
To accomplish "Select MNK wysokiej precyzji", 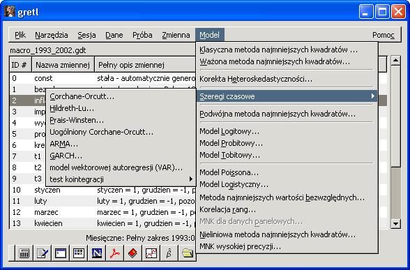I will pos(287,246).
